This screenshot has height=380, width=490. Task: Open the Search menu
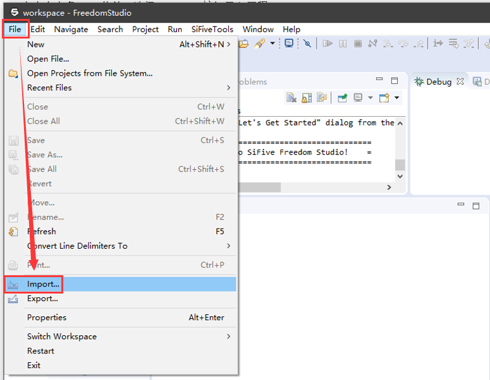point(110,29)
